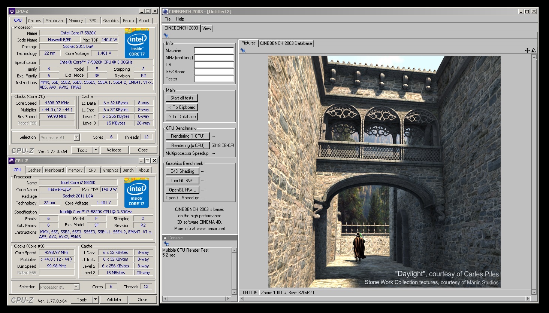549x313 pixels.
Task: Select the four-arrow move icon above the render picture
Action: [527, 50]
